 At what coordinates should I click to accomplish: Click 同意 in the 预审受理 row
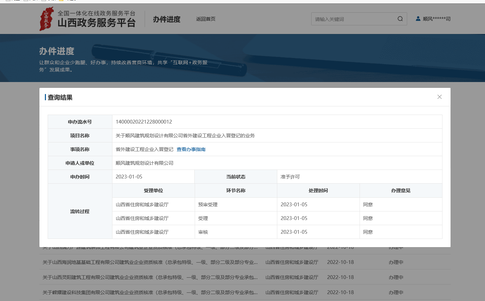[x=368, y=205]
